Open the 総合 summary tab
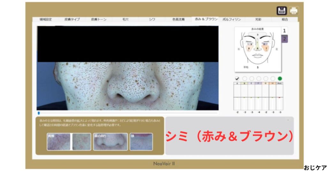The width and height of the screenshot is (327, 171). tap(285, 19)
